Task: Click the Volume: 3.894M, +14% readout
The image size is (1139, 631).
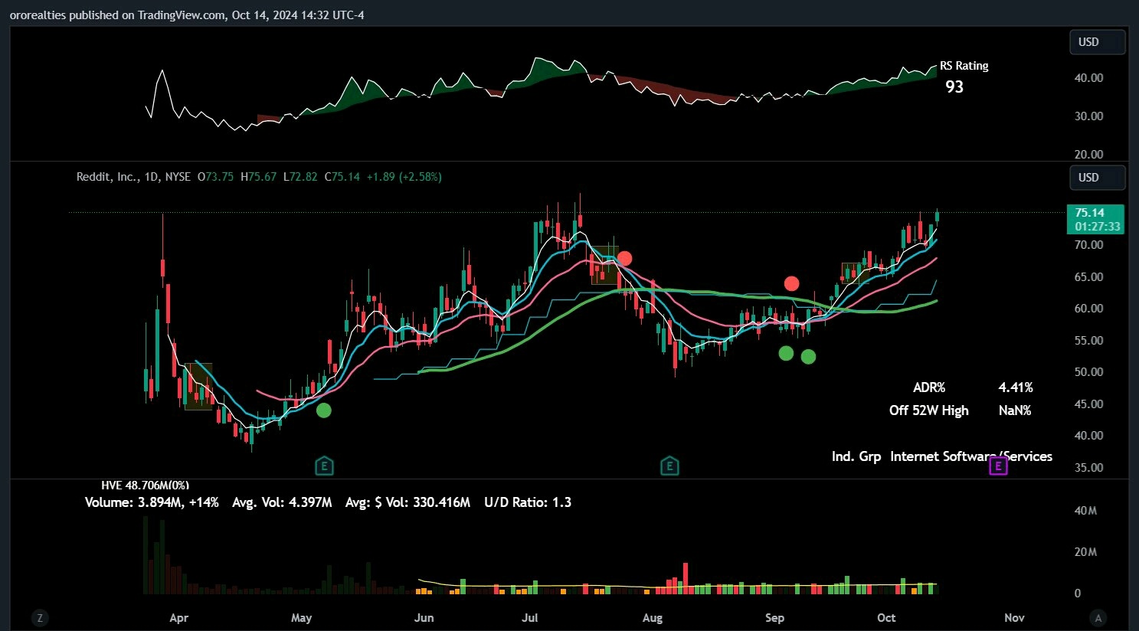Action: point(152,502)
